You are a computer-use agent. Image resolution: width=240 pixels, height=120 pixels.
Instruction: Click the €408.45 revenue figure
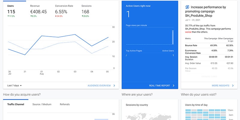[38, 12]
